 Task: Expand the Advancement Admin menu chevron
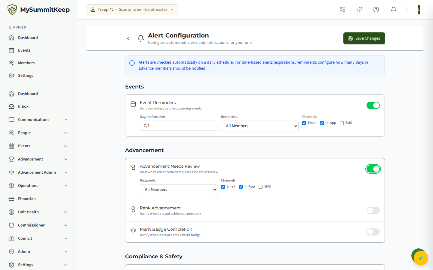(x=66, y=172)
